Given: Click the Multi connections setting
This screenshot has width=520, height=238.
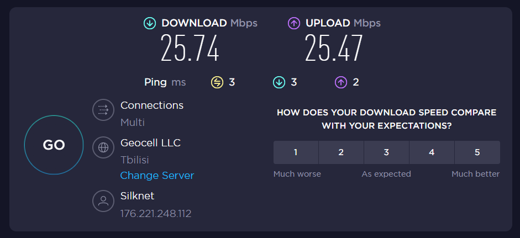Looking at the screenshot, I should [x=133, y=122].
